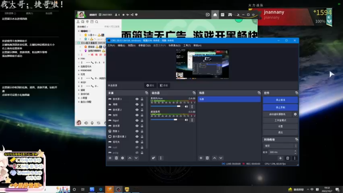Remove selected source with trash icon
Image resolution: width=343 pixels, height=193 pixels.
[x=116, y=158]
